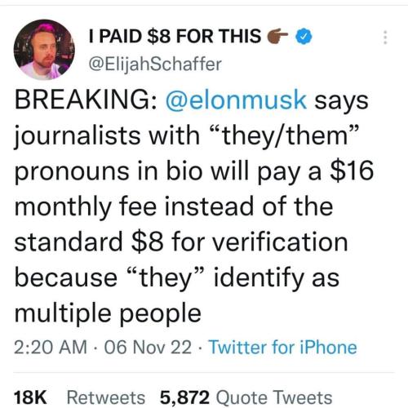408x408 pixels.
Task: Visit the @ElijahSchaffer handle profile
Action: (155, 64)
